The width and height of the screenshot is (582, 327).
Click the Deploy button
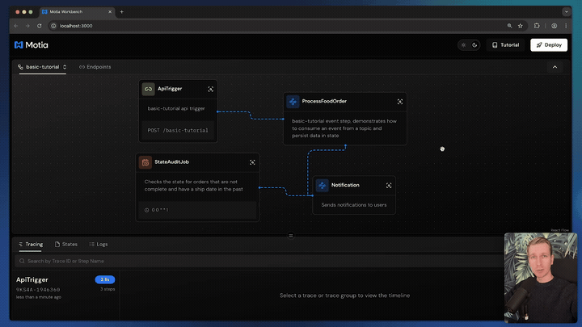[548, 45]
